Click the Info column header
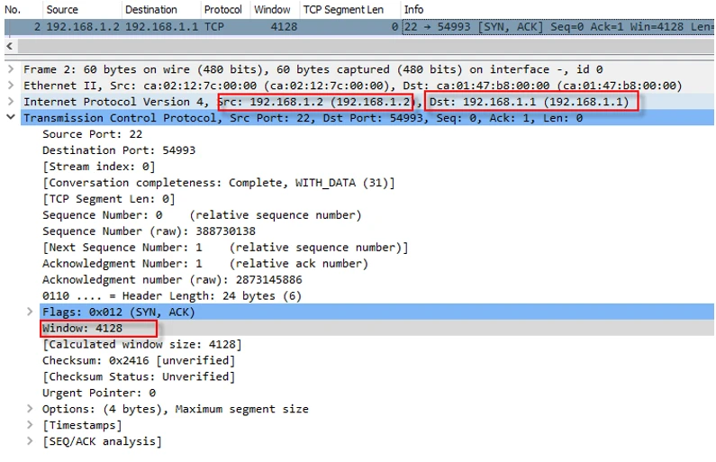The height and width of the screenshot is (462, 716). pos(414,9)
